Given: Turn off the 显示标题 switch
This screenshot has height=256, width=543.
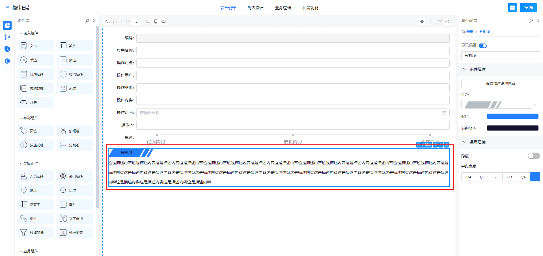Looking at the screenshot, I should click(x=483, y=46).
